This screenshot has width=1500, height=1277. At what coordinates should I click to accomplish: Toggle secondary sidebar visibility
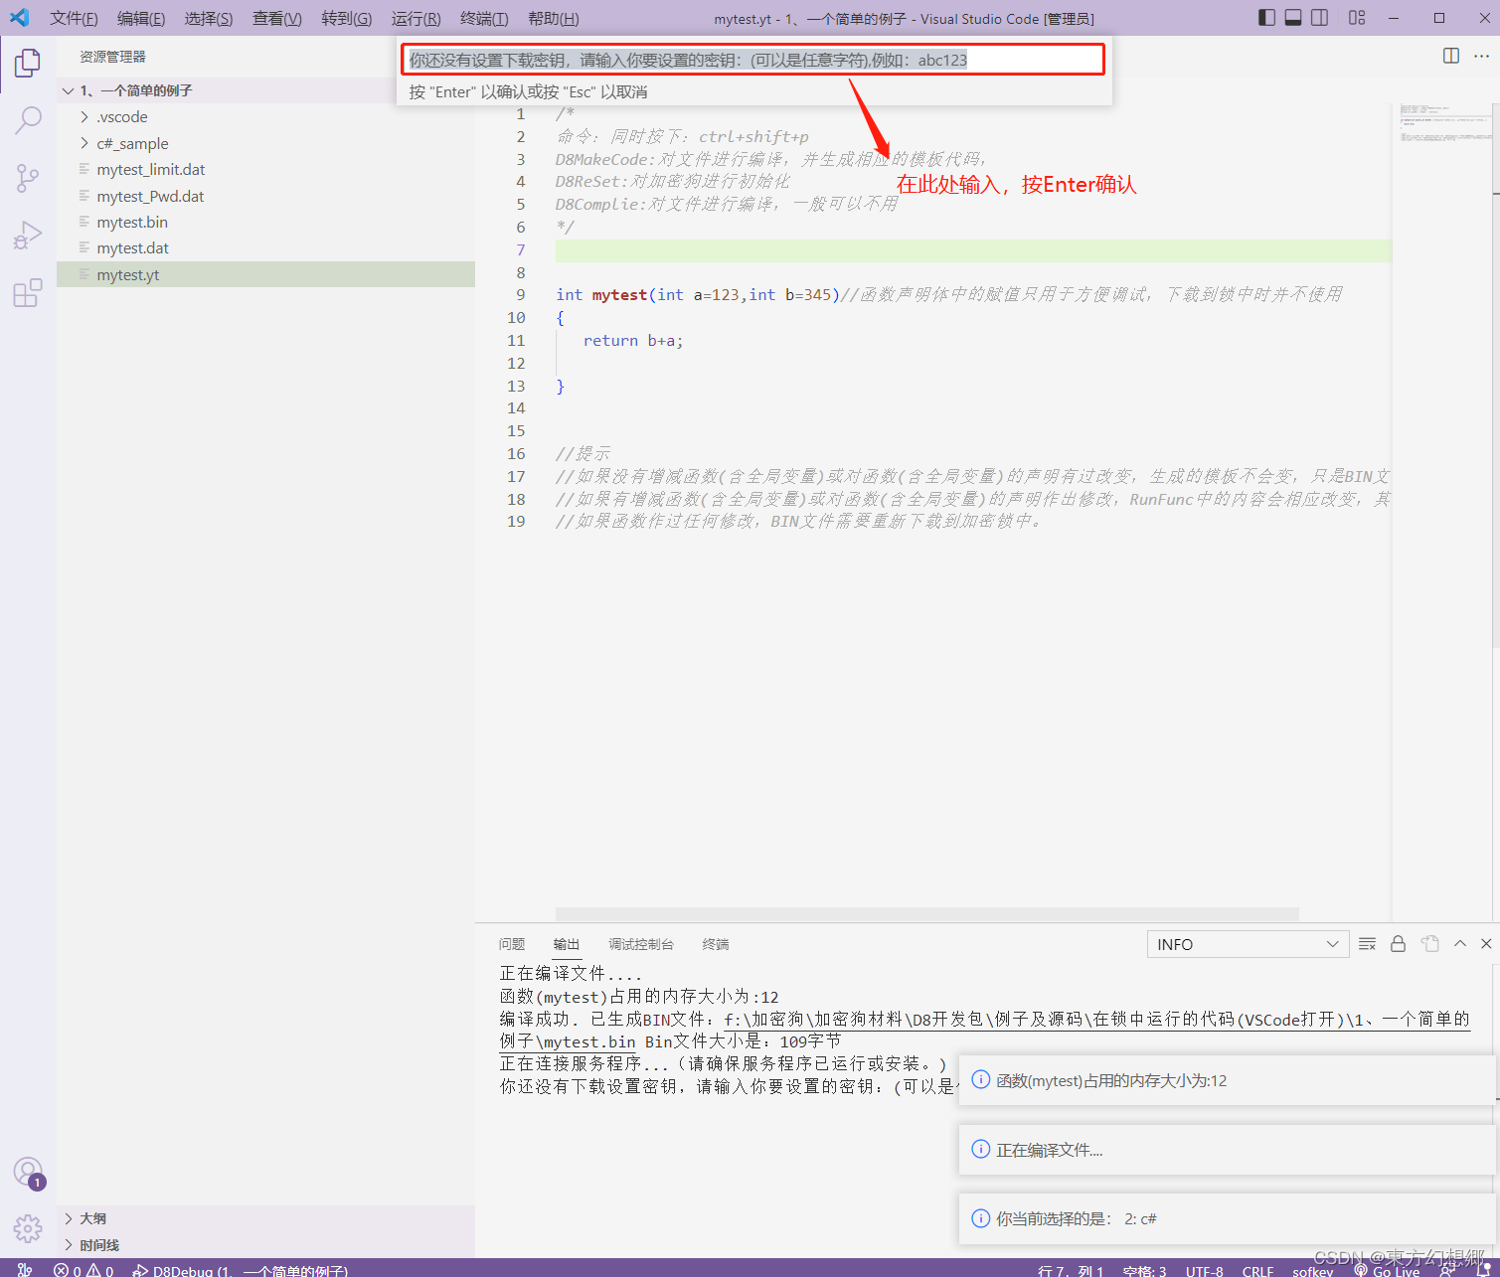pyautogui.click(x=1320, y=18)
